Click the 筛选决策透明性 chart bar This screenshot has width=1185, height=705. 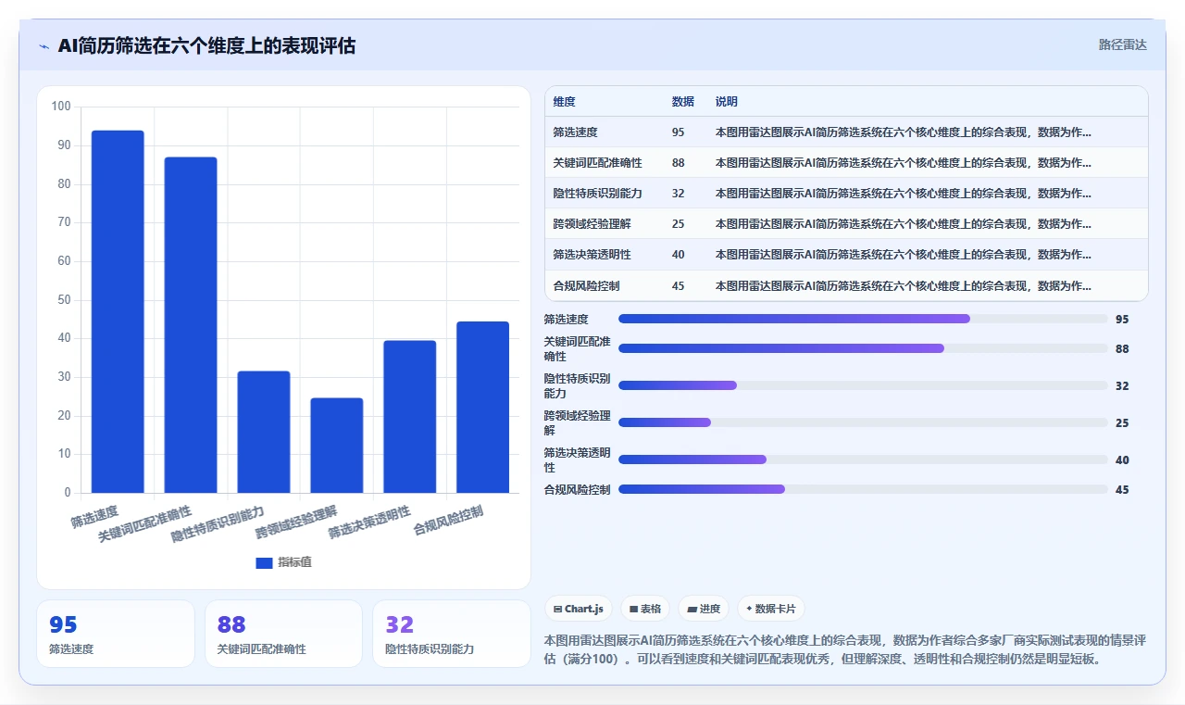coord(410,417)
